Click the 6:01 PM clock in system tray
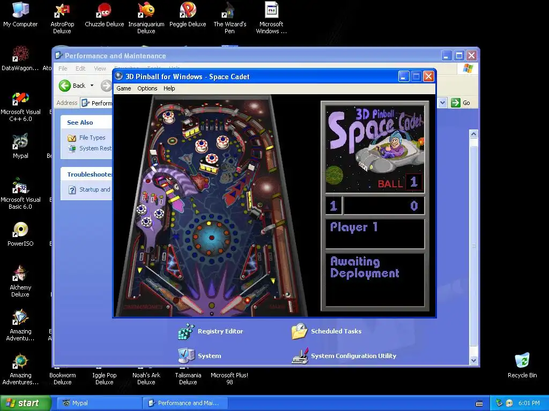The image size is (549, 411). pos(529,403)
